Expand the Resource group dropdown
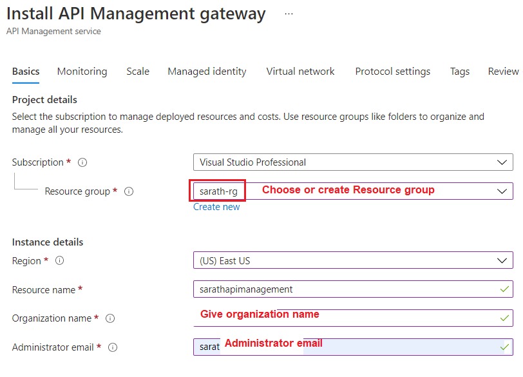Viewport: 523px width, 377px height. (504, 191)
